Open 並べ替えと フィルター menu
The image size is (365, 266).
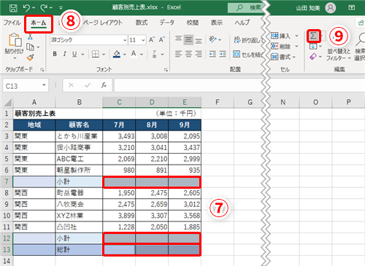pos(339,55)
